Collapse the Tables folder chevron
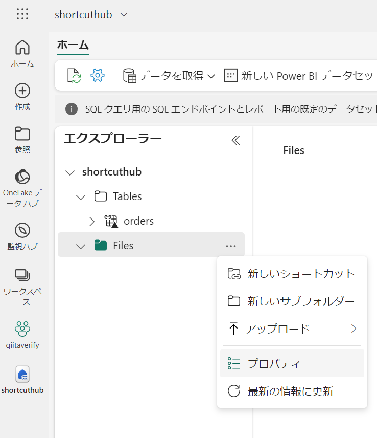The width and height of the screenshot is (377, 438). click(x=81, y=197)
